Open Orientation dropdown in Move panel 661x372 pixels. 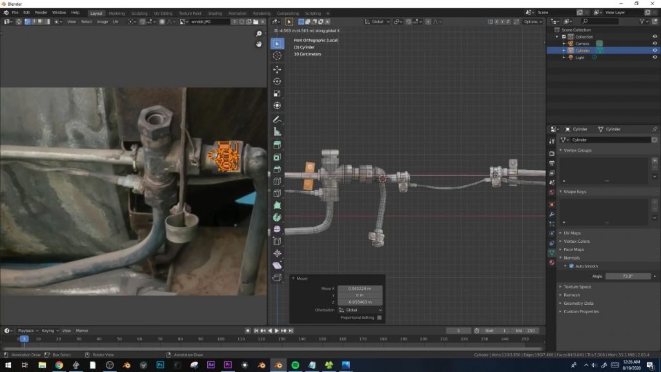click(360, 310)
